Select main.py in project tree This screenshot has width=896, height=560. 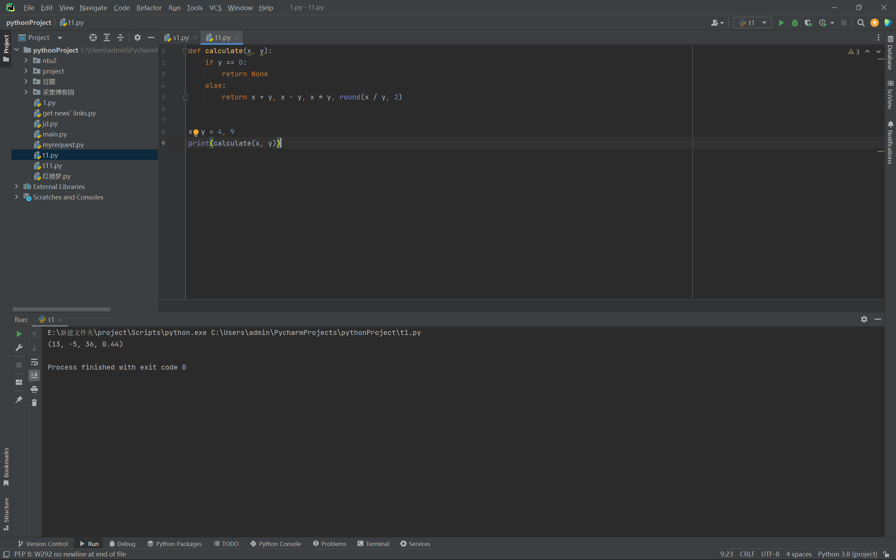55,134
